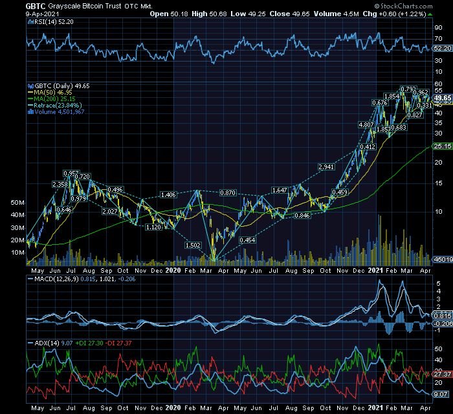Click the 1.406 retracement label
Image resolution: width=453 pixels, height=414 pixels.
click(168, 194)
